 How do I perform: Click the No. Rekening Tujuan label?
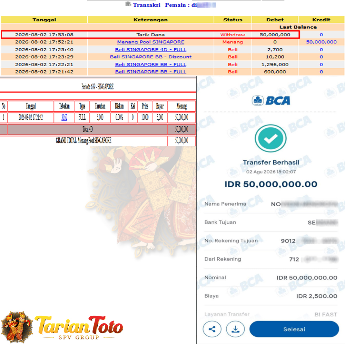pyautogui.click(x=231, y=241)
